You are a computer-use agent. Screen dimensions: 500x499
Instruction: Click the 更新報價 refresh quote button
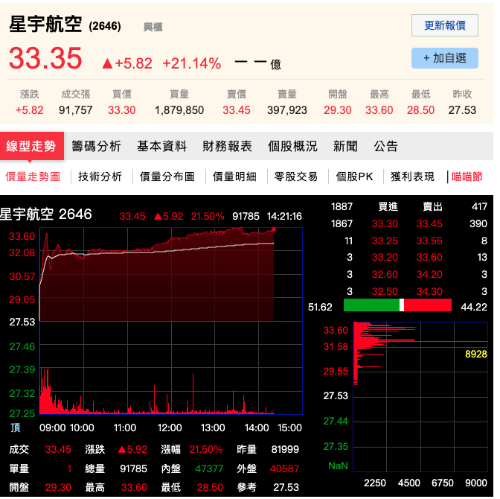444,25
